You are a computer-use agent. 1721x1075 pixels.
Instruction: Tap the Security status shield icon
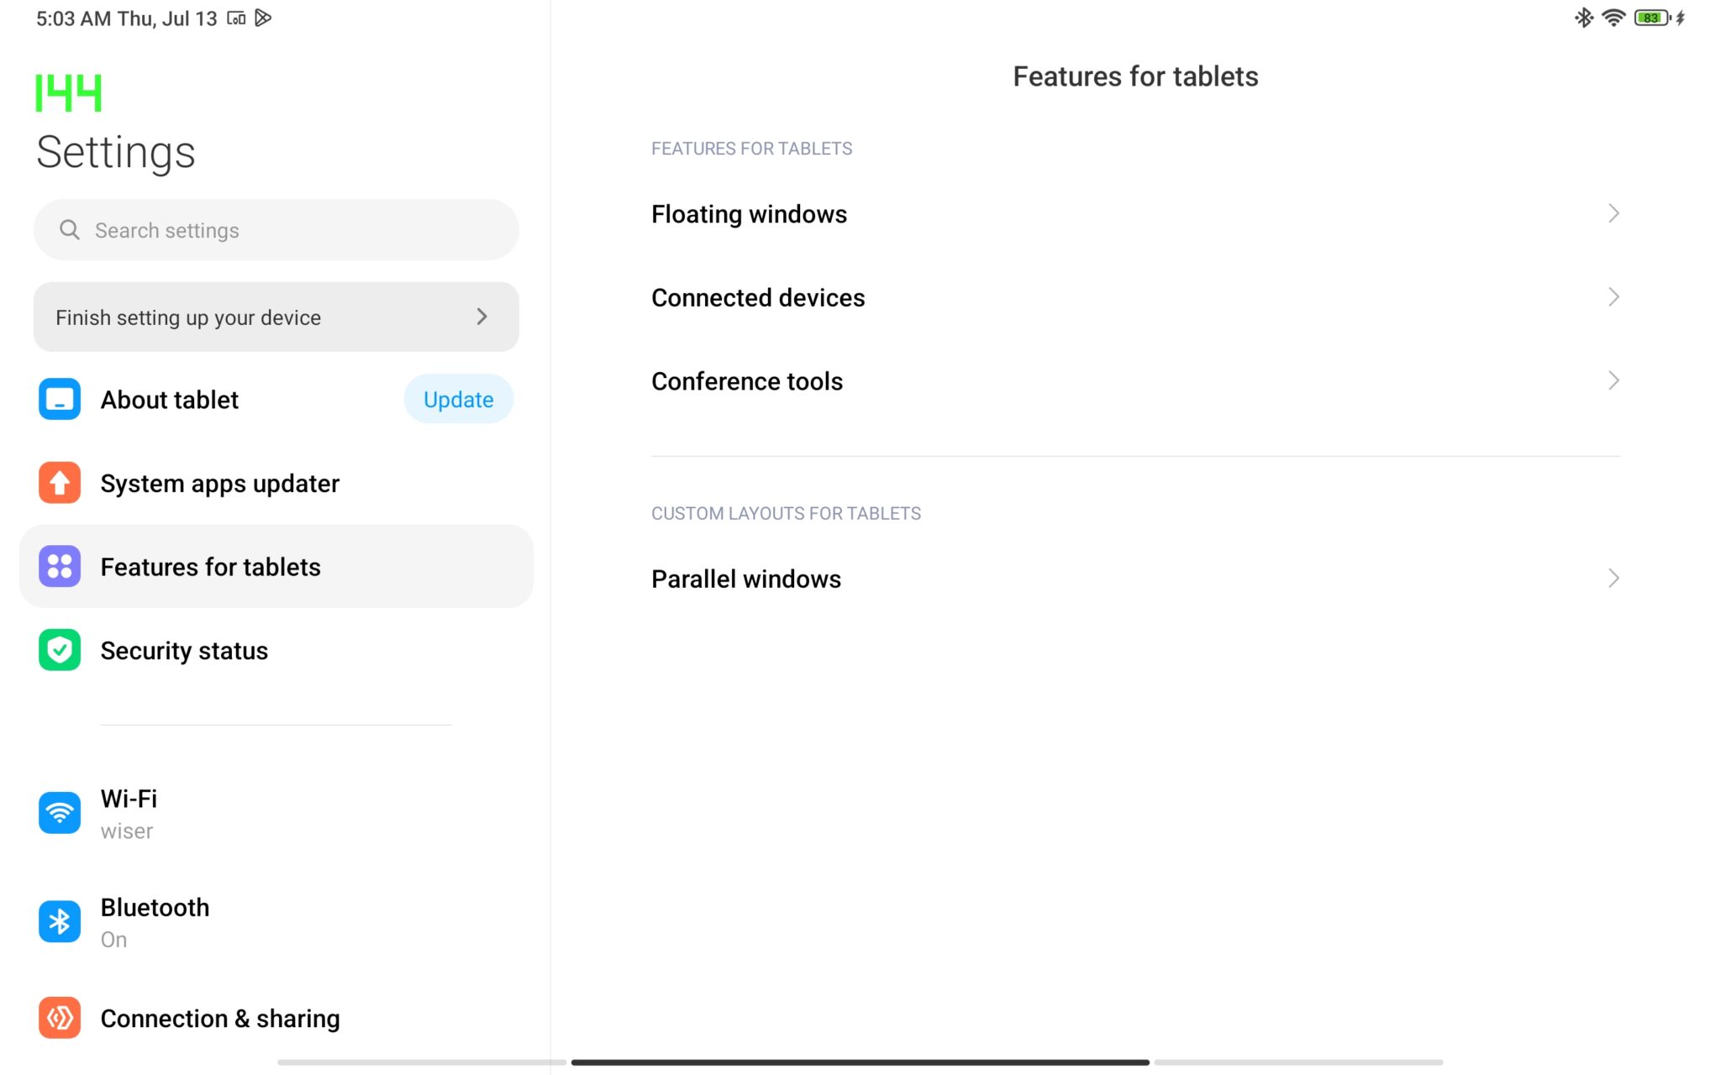pyautogui.click(x=60, y=650)
